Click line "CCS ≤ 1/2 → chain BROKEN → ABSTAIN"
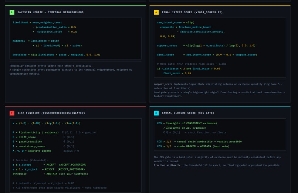The width and height of the screenshot is (298, 193). pyautogui.click(x=193, y=146)
